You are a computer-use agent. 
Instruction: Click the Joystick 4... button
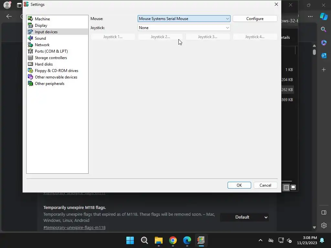point(255,37)
